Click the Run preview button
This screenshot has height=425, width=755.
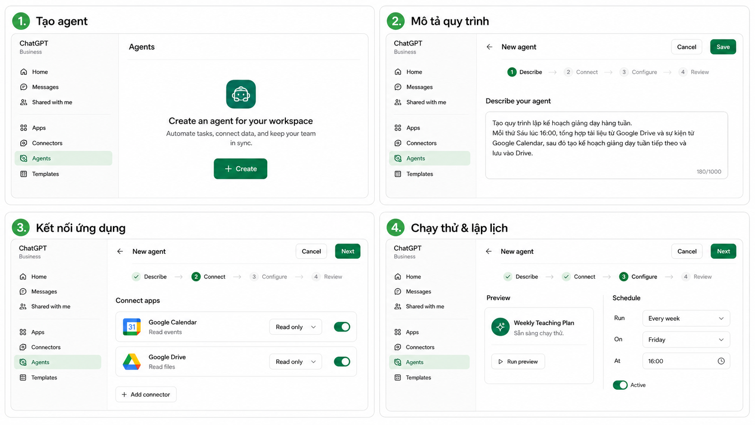click(x=518, y=362)
